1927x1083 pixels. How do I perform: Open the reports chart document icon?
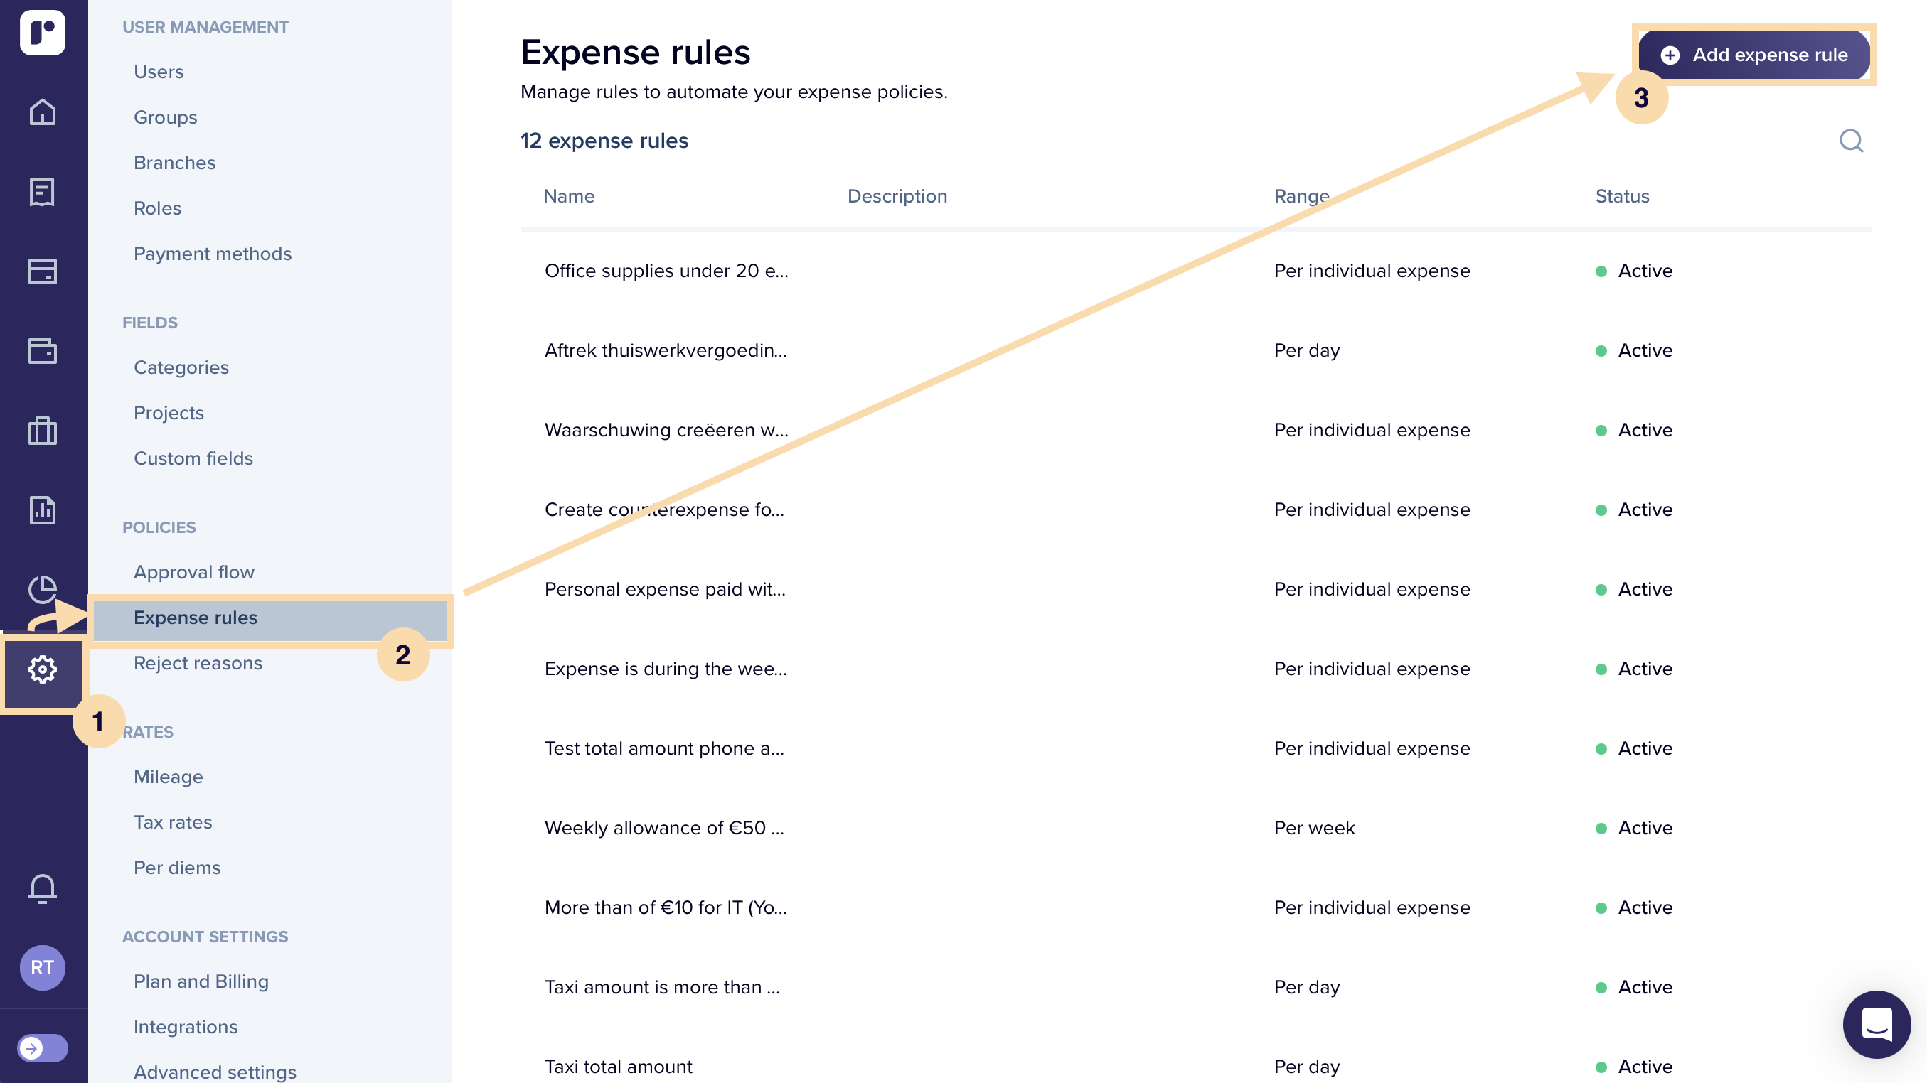(43, 510)
